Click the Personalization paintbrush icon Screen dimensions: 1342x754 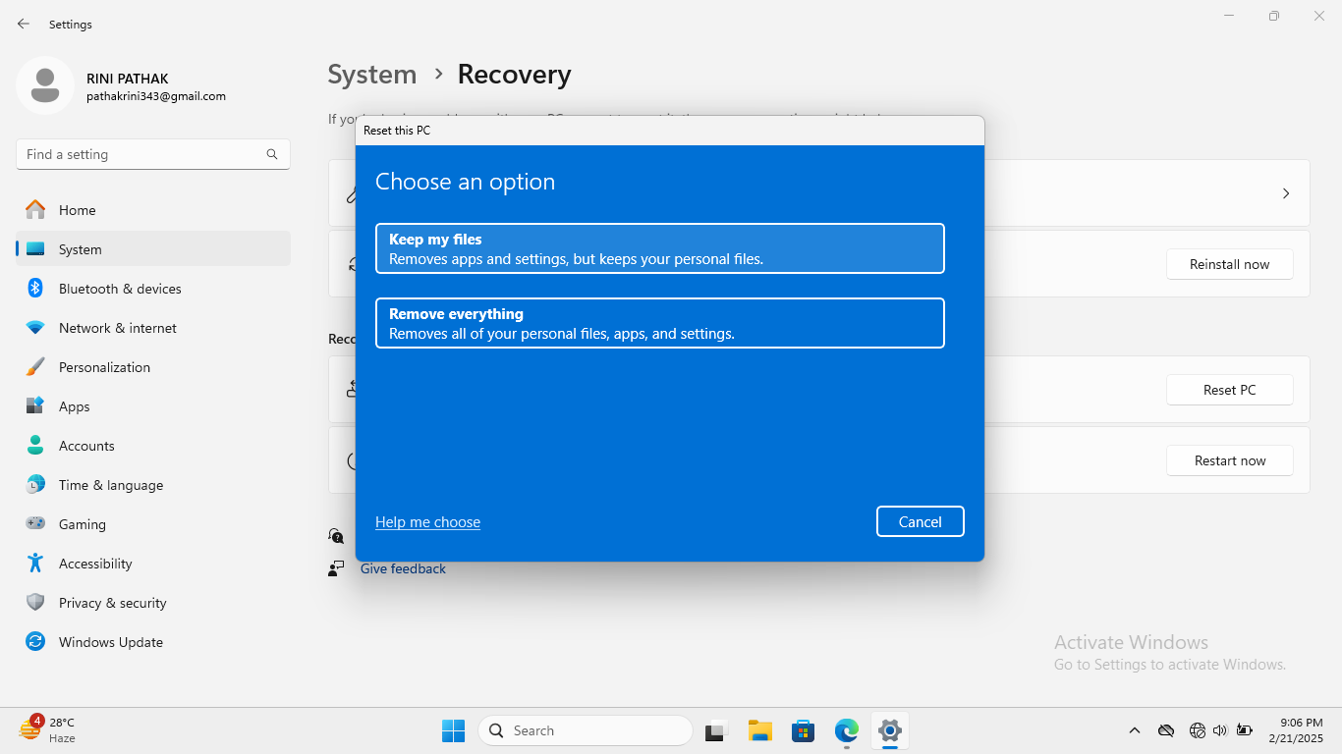click(35, 367)
